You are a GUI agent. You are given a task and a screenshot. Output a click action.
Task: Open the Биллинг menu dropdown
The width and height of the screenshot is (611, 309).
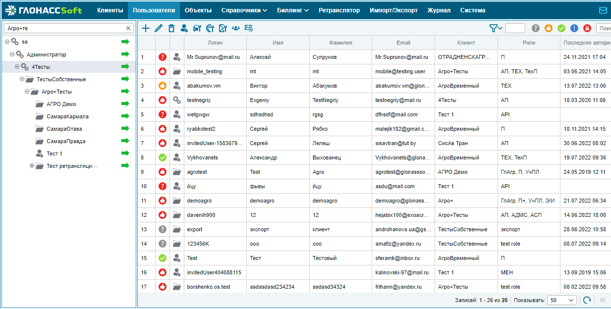point(293,10)
